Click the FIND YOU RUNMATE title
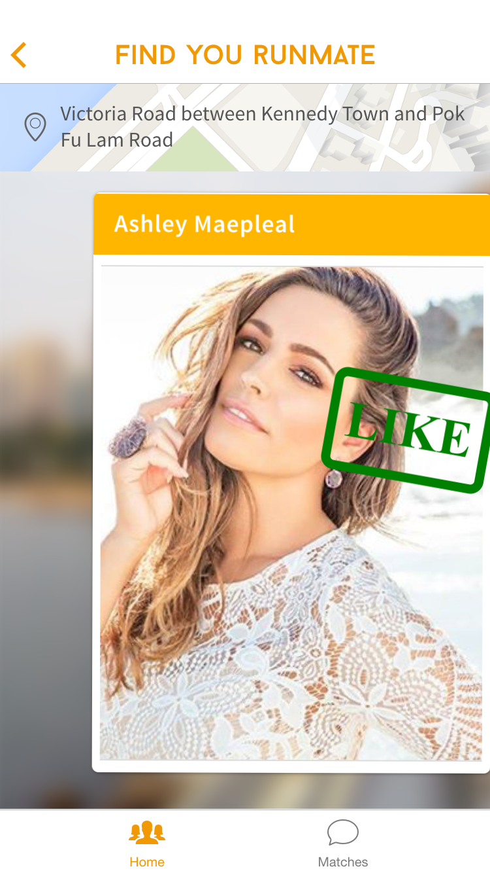Screen dimensions: 490x873 (245, 55)
